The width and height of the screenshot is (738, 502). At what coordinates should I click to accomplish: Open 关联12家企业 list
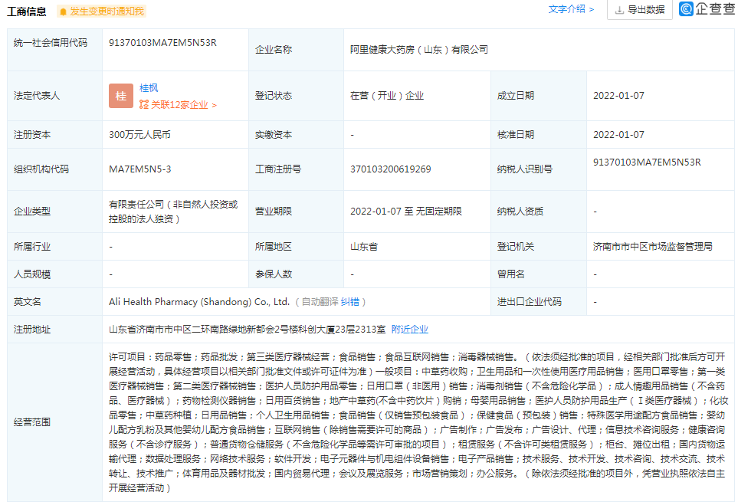click(180, 104)
